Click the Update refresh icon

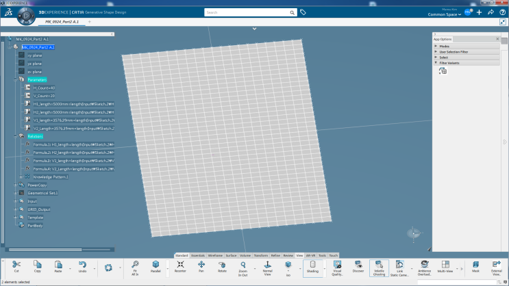tap(108, 268)
